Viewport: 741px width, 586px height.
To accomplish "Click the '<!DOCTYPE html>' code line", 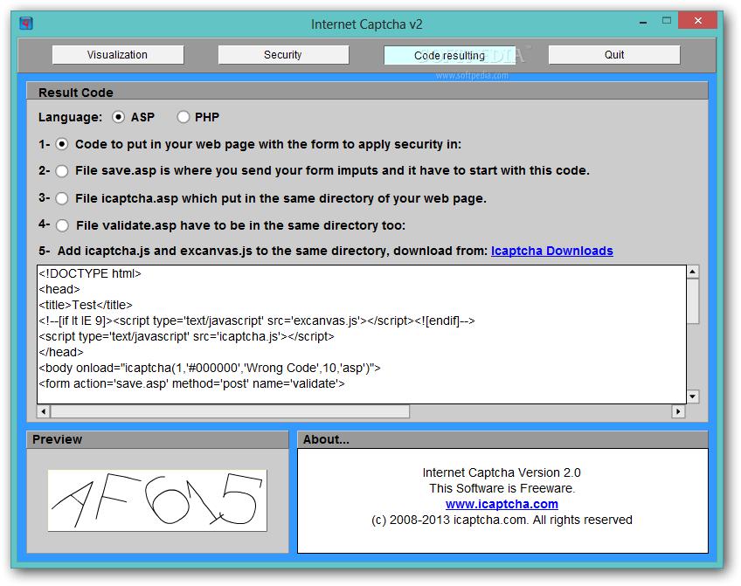I will click(90, 274).
